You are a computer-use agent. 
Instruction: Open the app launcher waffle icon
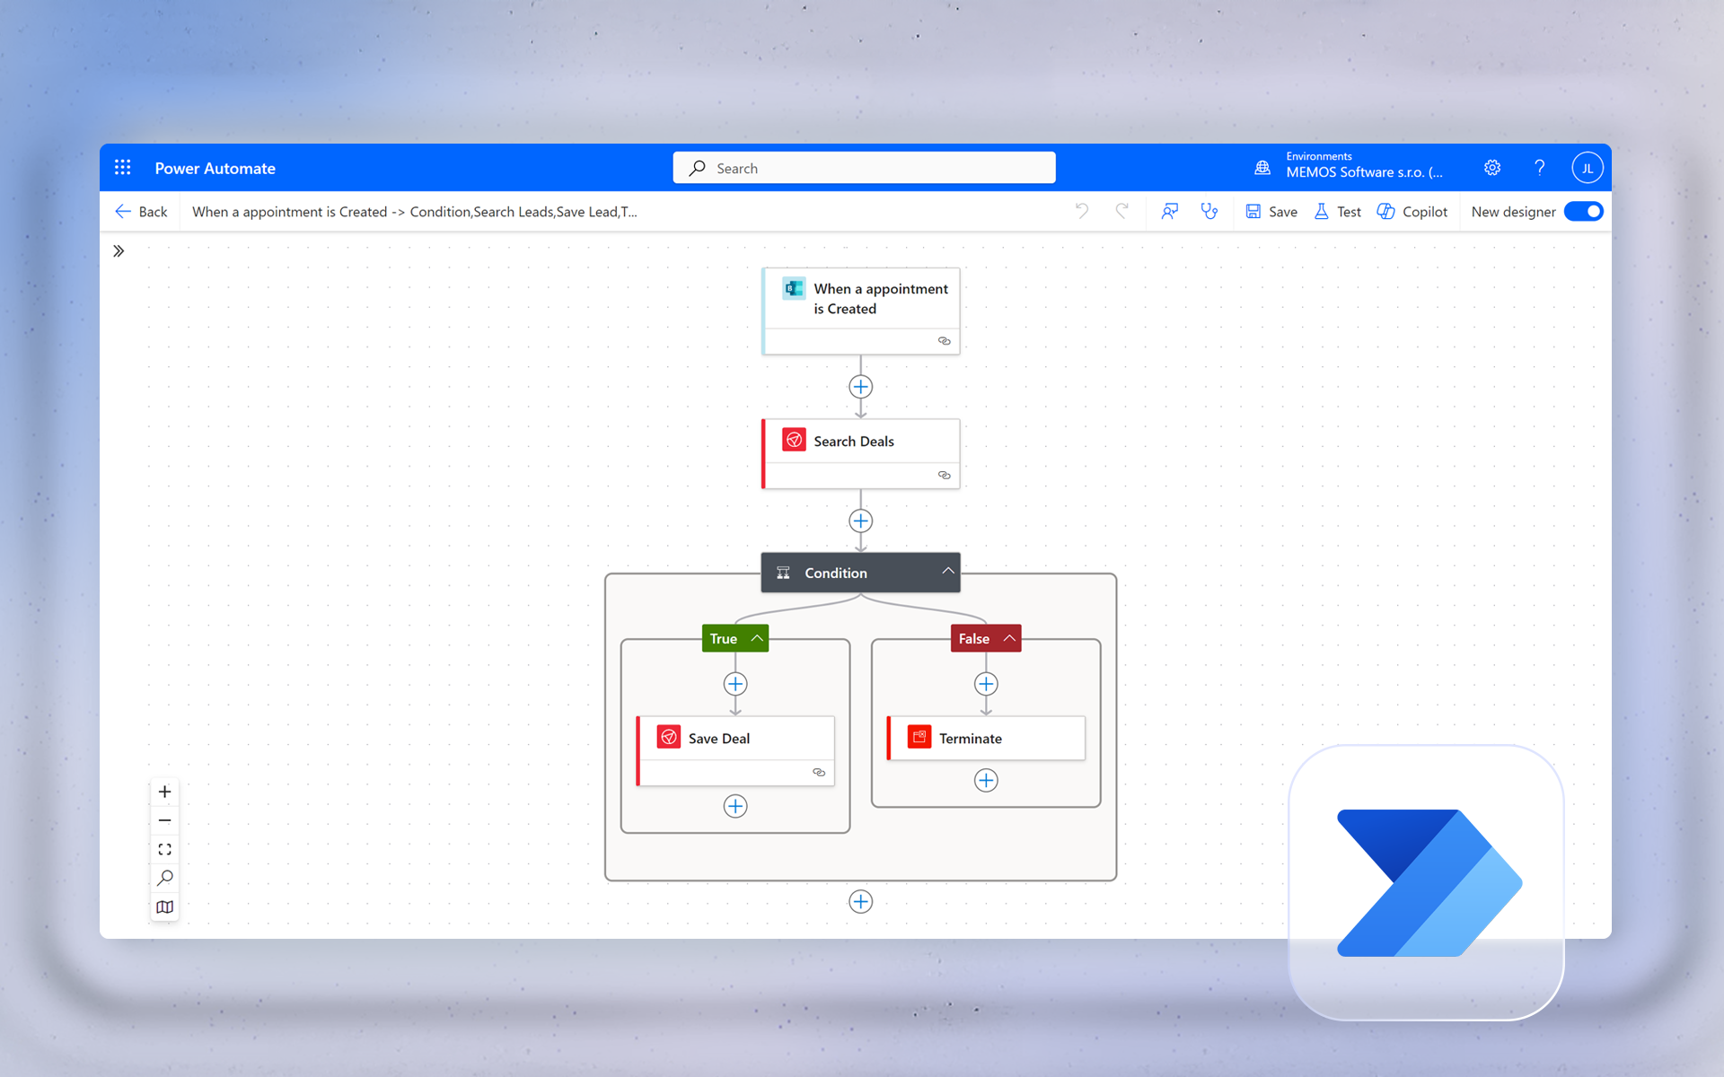tap(123, 168)
